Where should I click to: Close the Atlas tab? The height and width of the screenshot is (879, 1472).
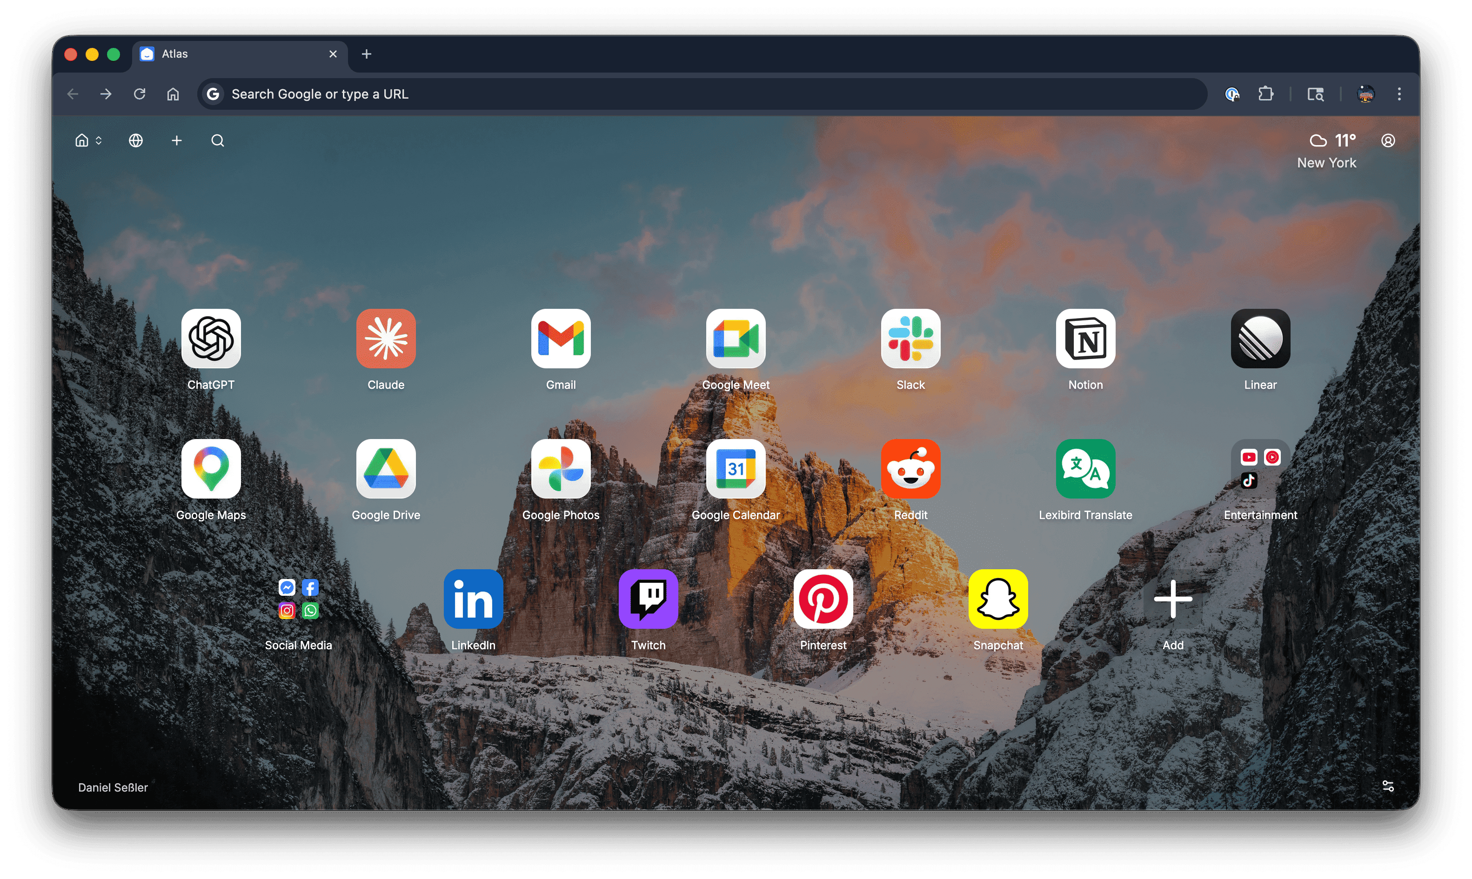point(333,54)
